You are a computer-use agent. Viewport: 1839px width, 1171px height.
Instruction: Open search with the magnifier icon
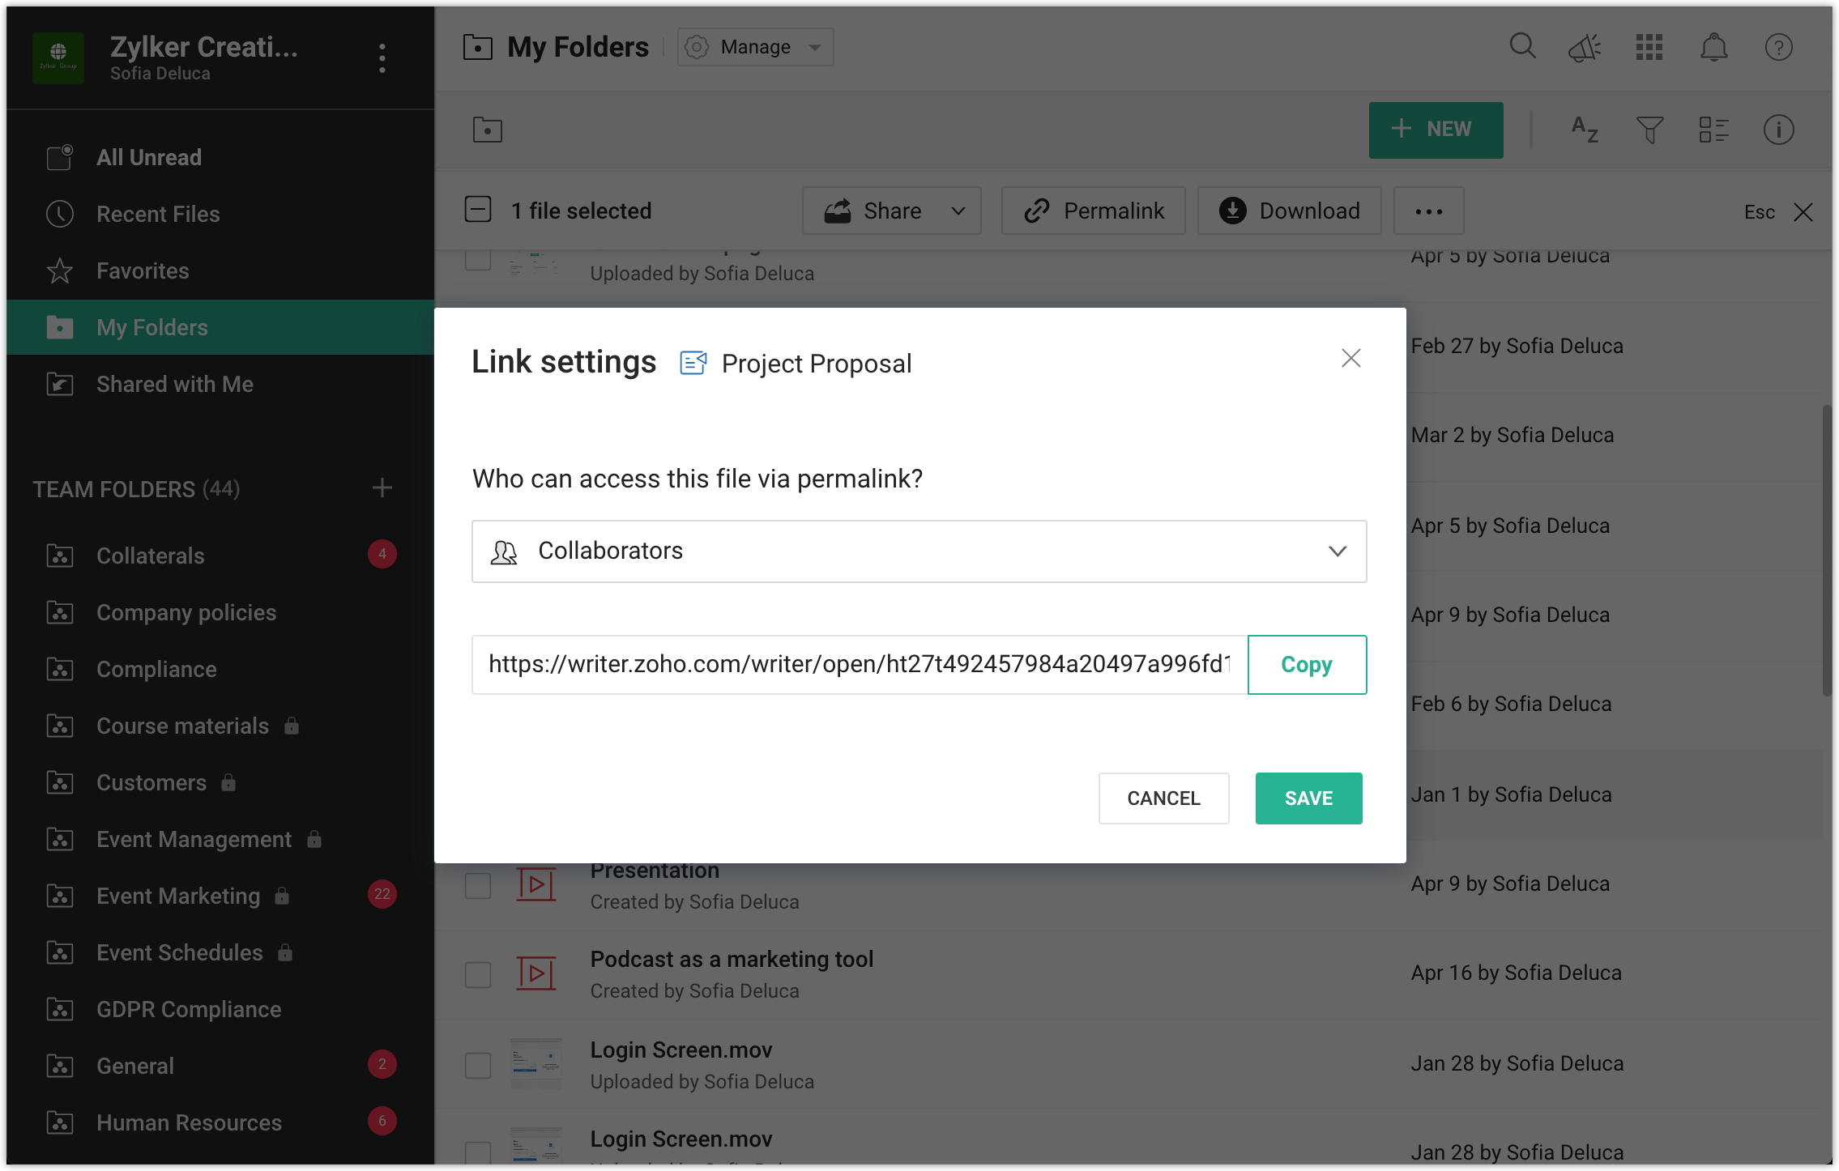[x=1522, y=47]
